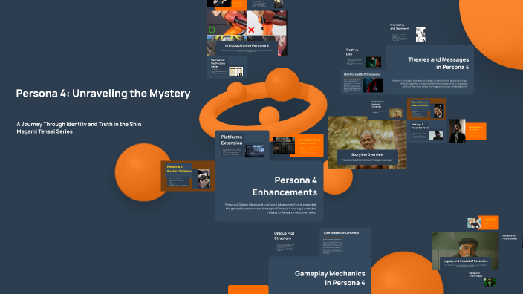Click the title 'Persona 4: Unraveling the Mystery'
This screenshot has height=294, width=523.
tap(103, 94)
